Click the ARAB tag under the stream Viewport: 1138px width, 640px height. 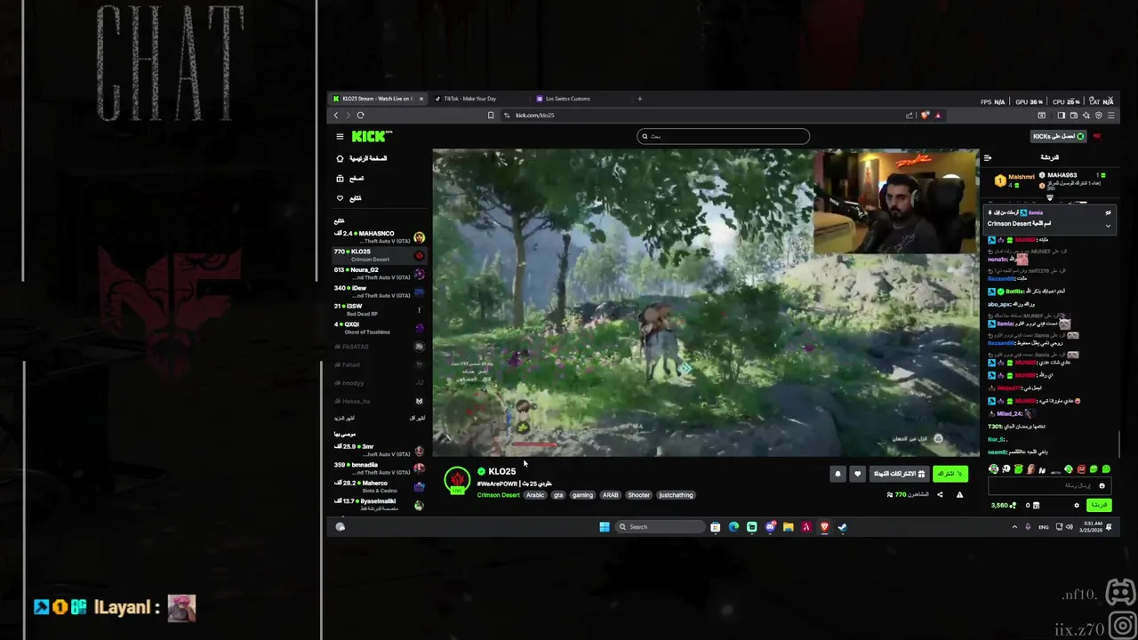[610, 495]
